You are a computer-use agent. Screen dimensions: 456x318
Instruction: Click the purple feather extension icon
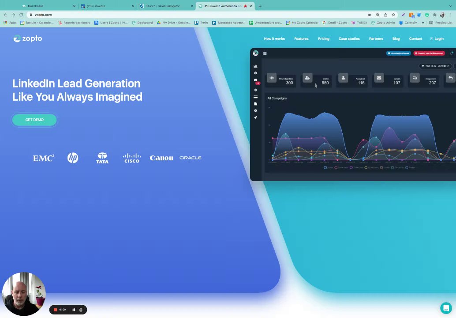point(404,15)
